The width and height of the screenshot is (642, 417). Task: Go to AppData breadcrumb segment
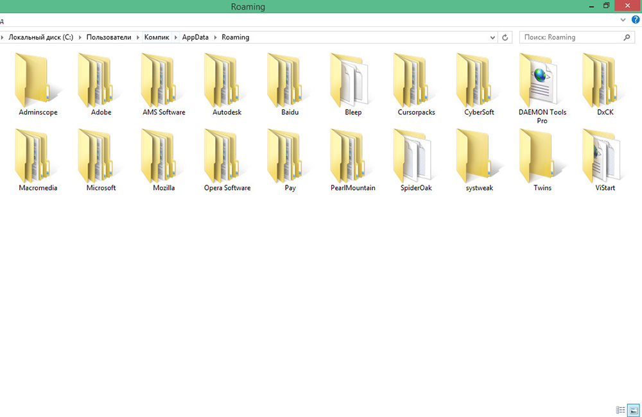[195, 37]
